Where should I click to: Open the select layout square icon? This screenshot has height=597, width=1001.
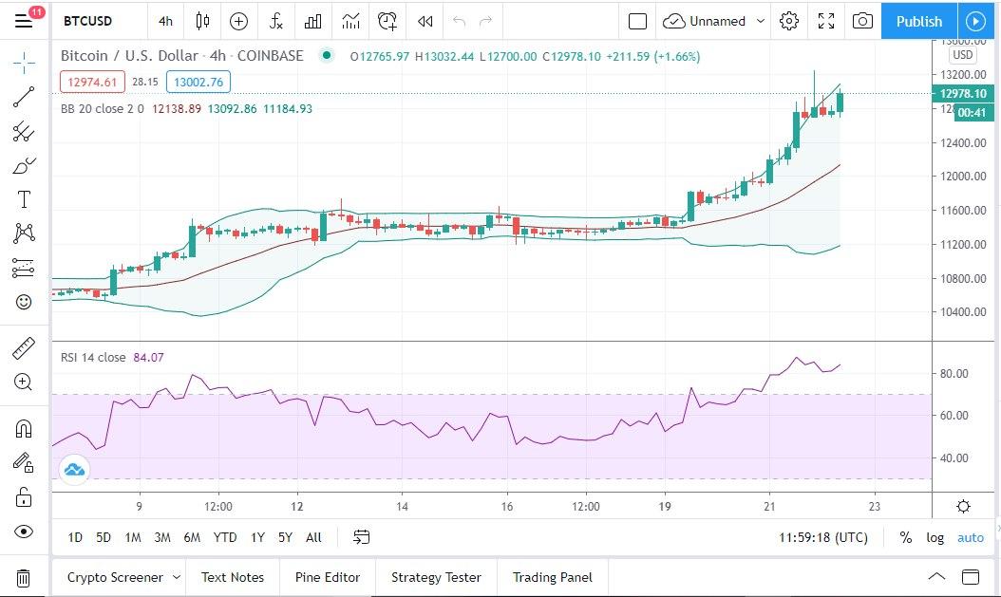coord(638,21)
